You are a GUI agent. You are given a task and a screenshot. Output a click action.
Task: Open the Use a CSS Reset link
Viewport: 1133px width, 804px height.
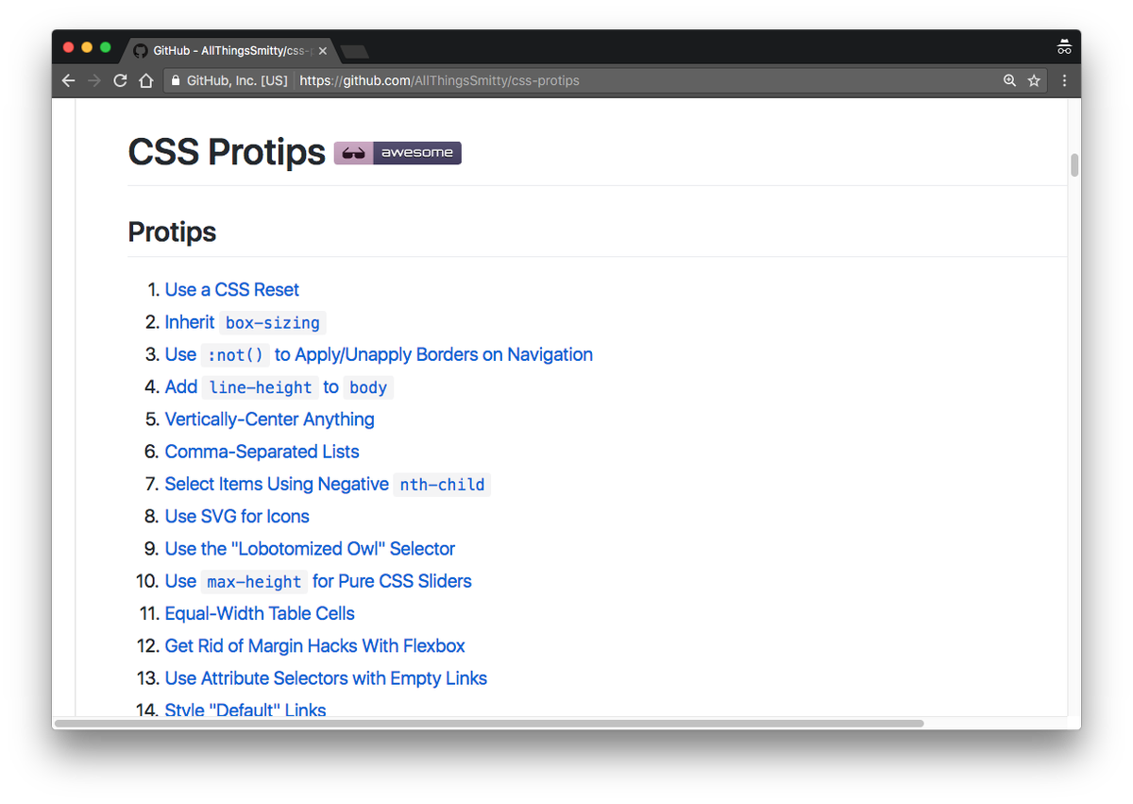[231, 289]
